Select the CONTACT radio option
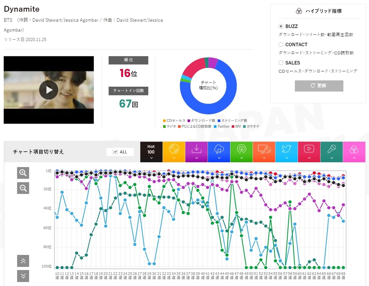The height and width of the screenshot is (286, 369). [281, 45]
